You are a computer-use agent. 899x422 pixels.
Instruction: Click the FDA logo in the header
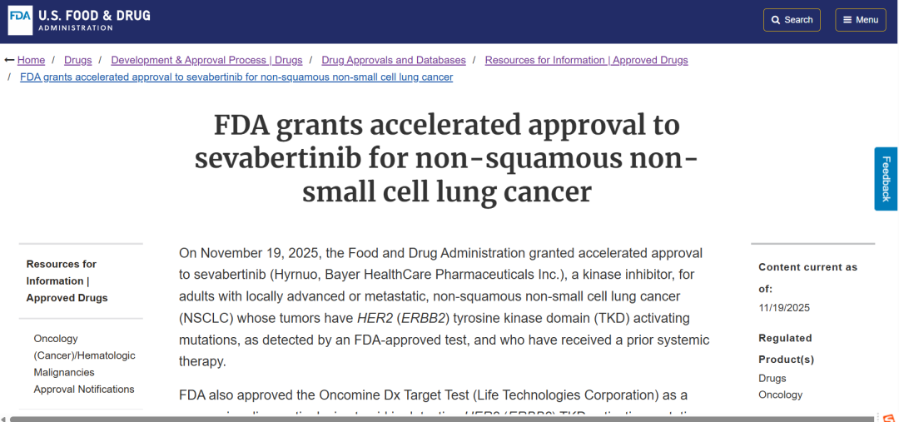pyautogui.click(x=20, y=21)
